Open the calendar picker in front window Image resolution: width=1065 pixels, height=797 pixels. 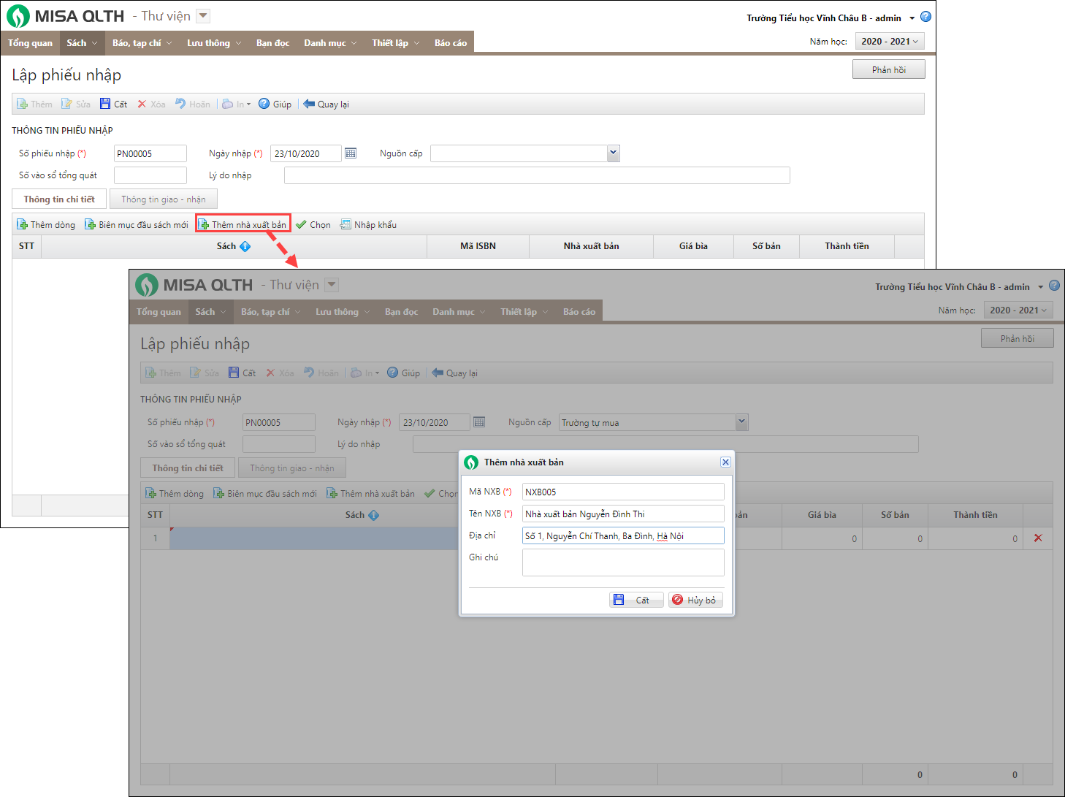[x=479, y=422]
